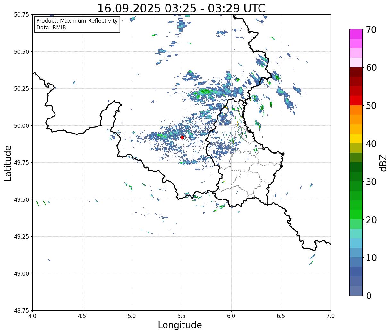Click the plot title timestamp text
This screenshot has width=391, height=333.
coord(181,8)
